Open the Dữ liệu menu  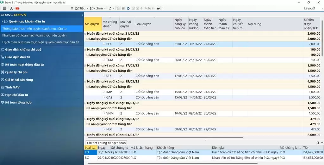(80, 8)
